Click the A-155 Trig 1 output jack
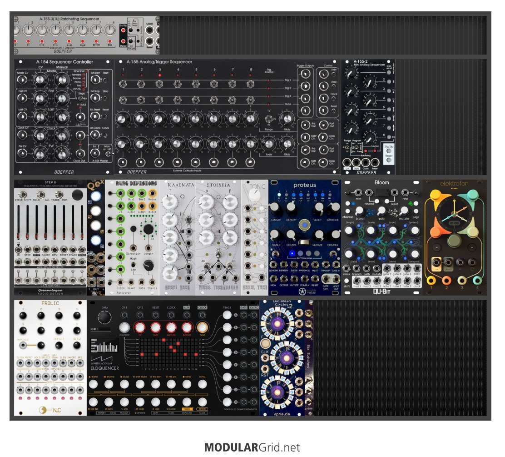 pos(305,74)
